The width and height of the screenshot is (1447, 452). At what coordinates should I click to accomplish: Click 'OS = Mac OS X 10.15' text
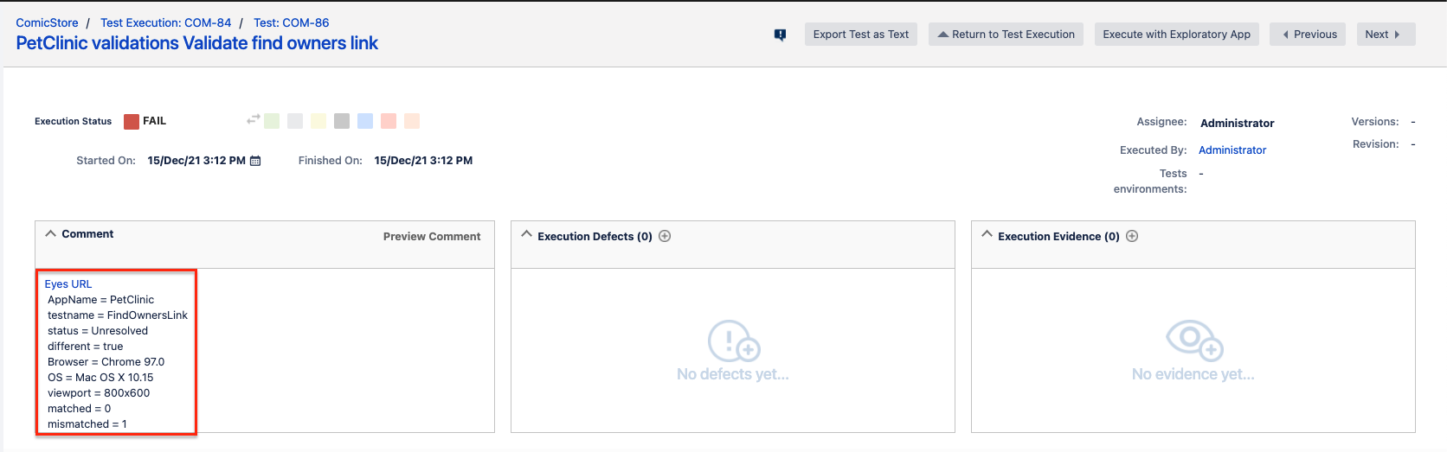pos(100,378)
